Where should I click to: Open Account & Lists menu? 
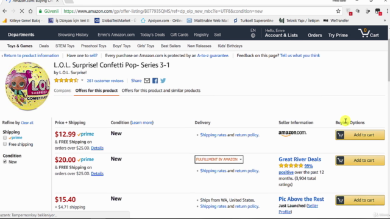click(281, 33)
